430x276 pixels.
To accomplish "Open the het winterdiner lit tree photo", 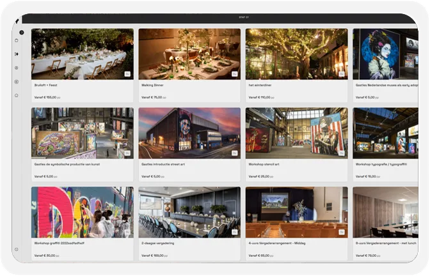I will [x=296, y=54].
